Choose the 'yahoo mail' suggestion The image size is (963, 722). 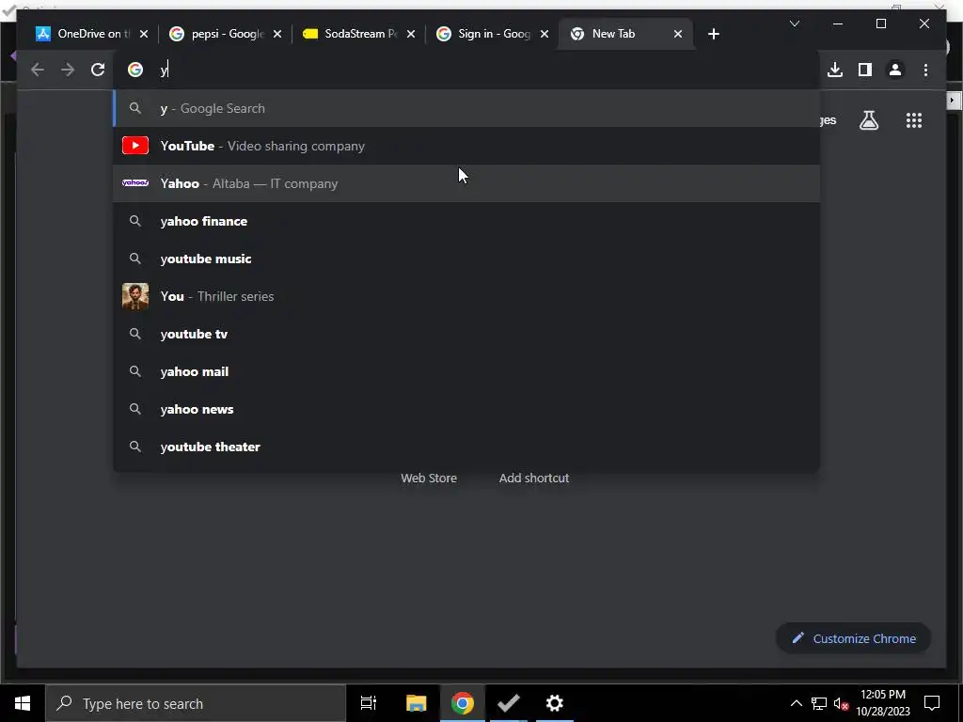[466, 371]
